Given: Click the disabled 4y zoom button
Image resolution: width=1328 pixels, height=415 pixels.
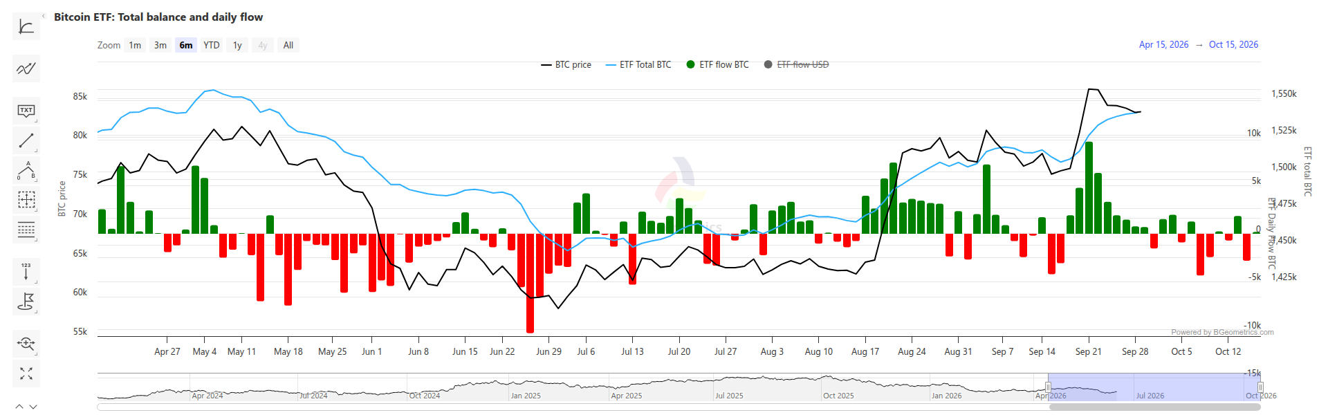Looking at the screenshot, I should tap(263, 45).
